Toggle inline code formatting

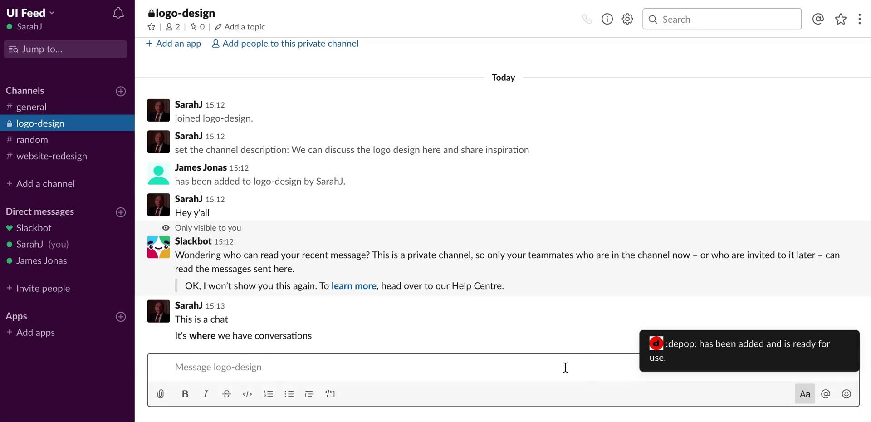pyautogui.click(x=247, y=394)
